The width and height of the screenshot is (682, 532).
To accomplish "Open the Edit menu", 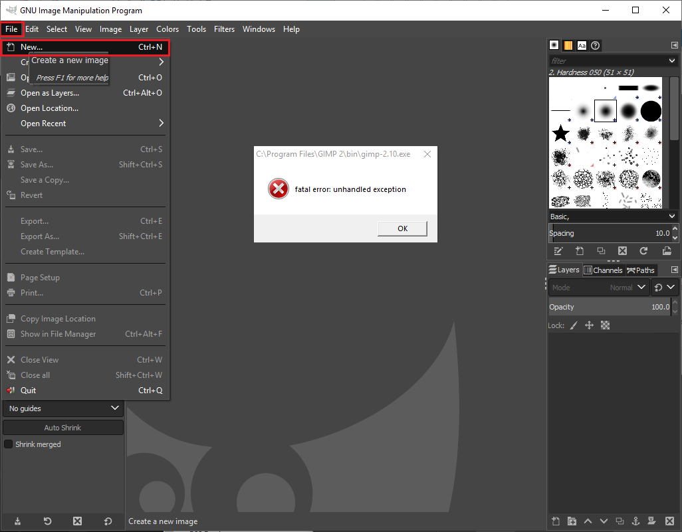I will coord(32,29).
